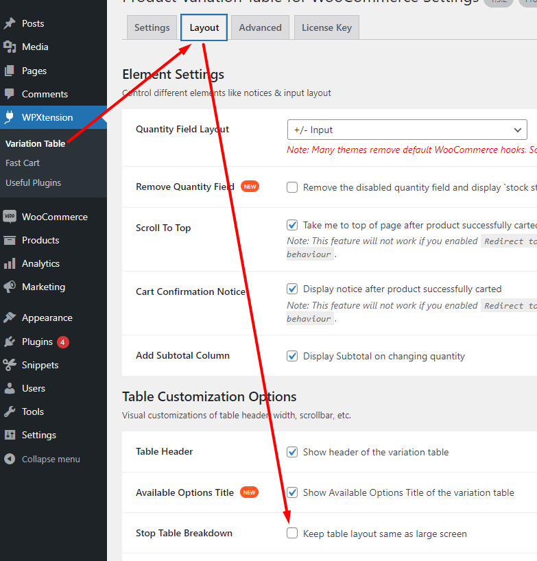Image resolution: width=537 pixels, height=561 pixels.
Task: Uncheck Display Subtotal on changing quantity
Action: [x=292, y=356]
